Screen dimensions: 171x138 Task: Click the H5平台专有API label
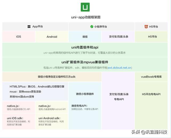point(151,94)
